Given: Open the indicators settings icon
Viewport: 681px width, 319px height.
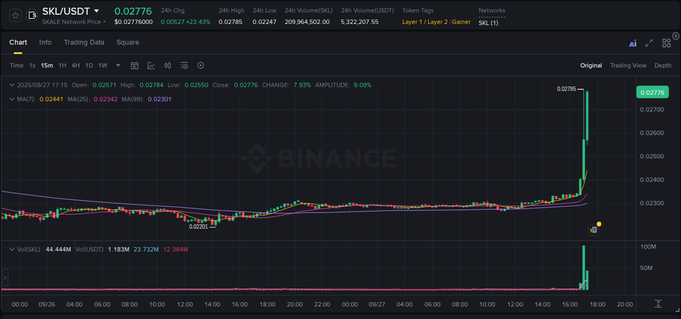Looking at the screenshot, I should [x=184, y=65].
